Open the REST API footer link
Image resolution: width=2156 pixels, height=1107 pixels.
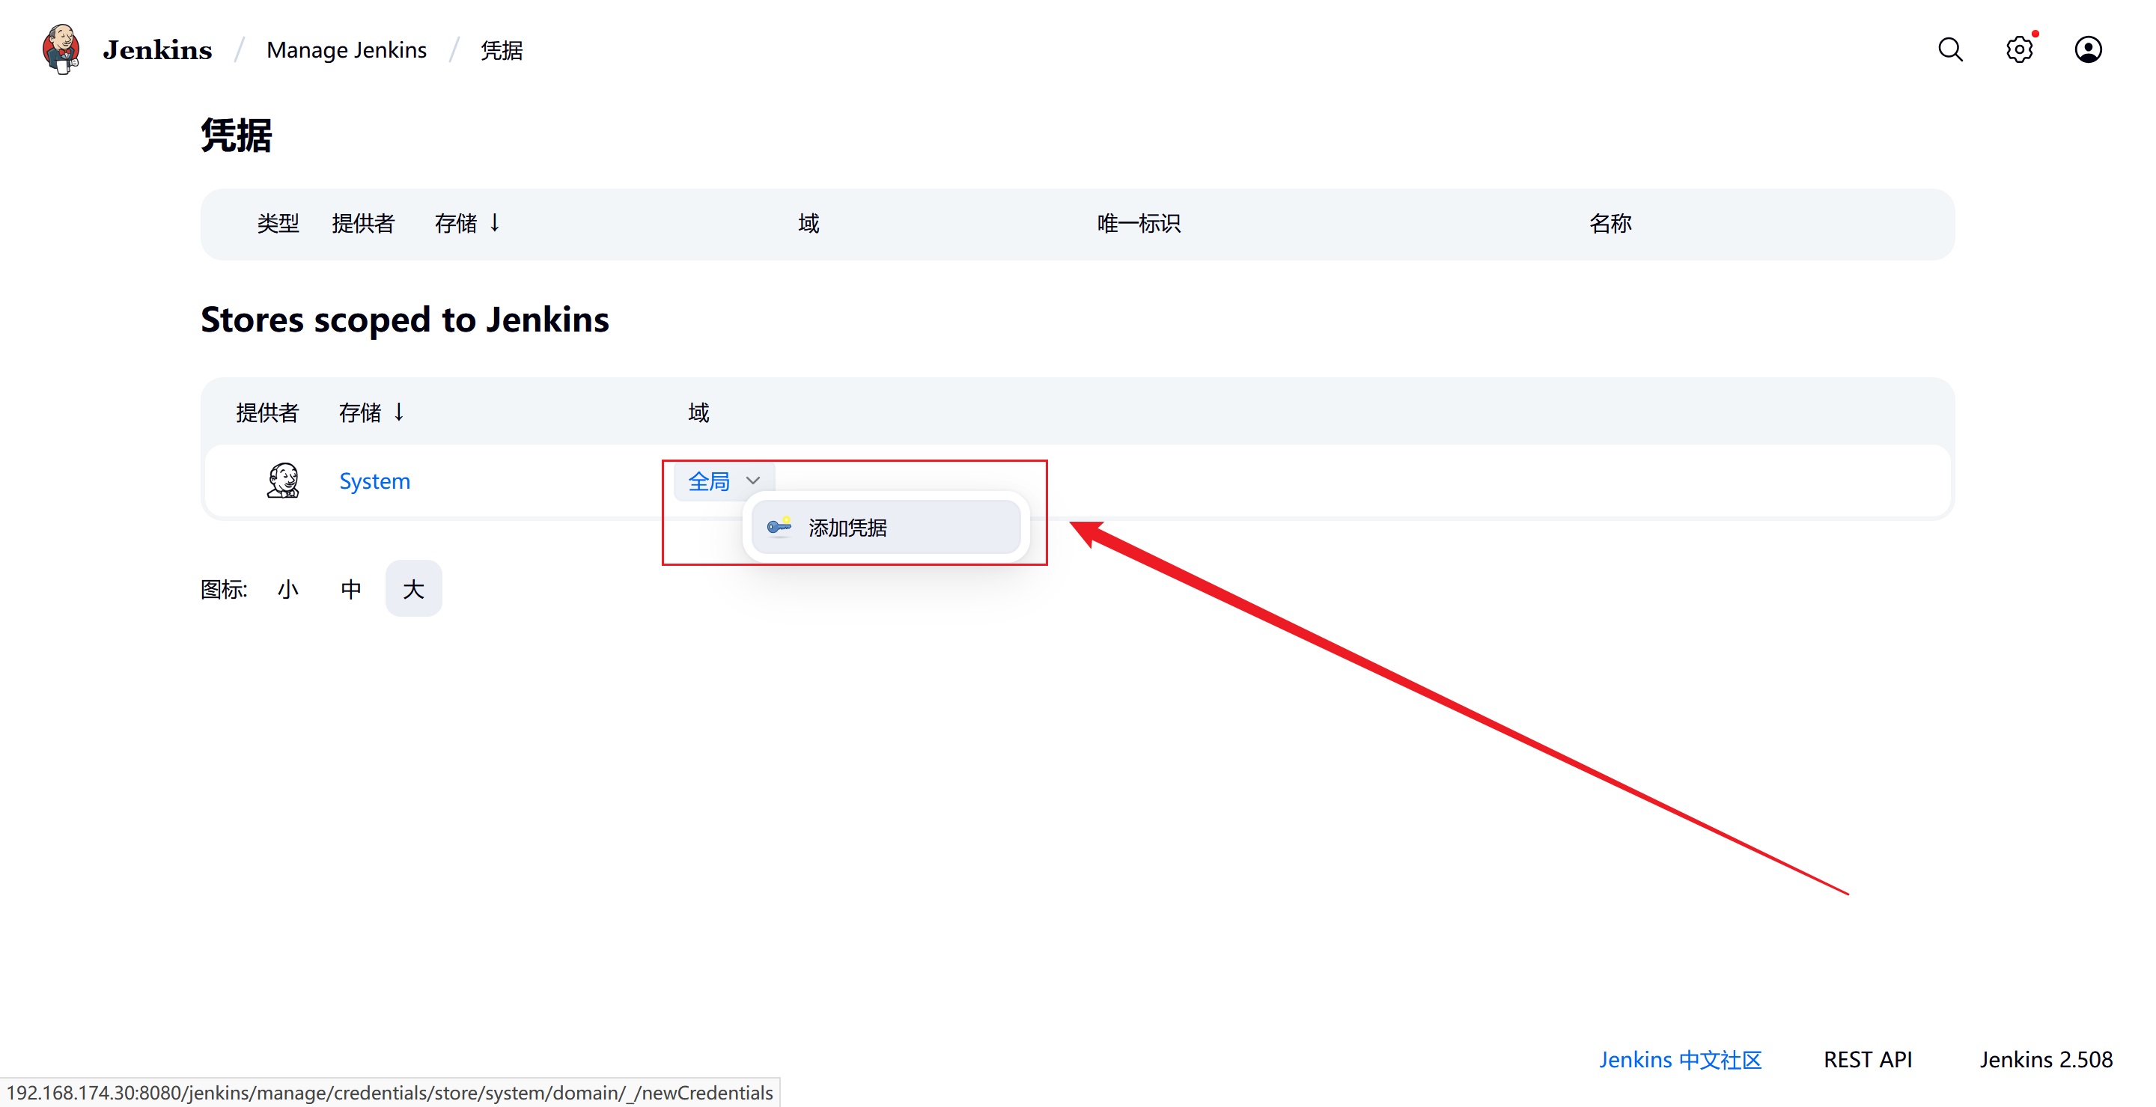(x=1867, y=1059)
